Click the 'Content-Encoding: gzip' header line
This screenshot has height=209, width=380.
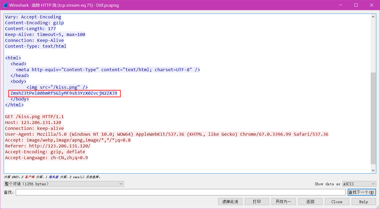coord(34,23)
